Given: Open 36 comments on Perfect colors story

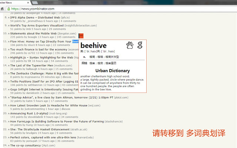Looking at the screenshot, I should click(x=66, y=141).
